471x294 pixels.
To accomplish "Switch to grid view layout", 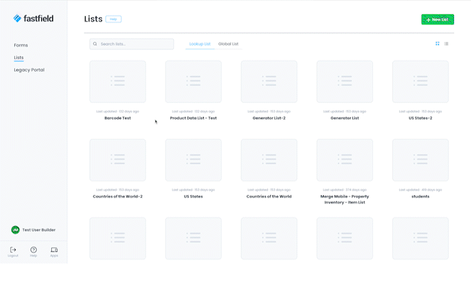I will (437, 44).
